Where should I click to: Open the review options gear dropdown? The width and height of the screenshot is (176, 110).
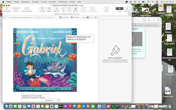96,18
